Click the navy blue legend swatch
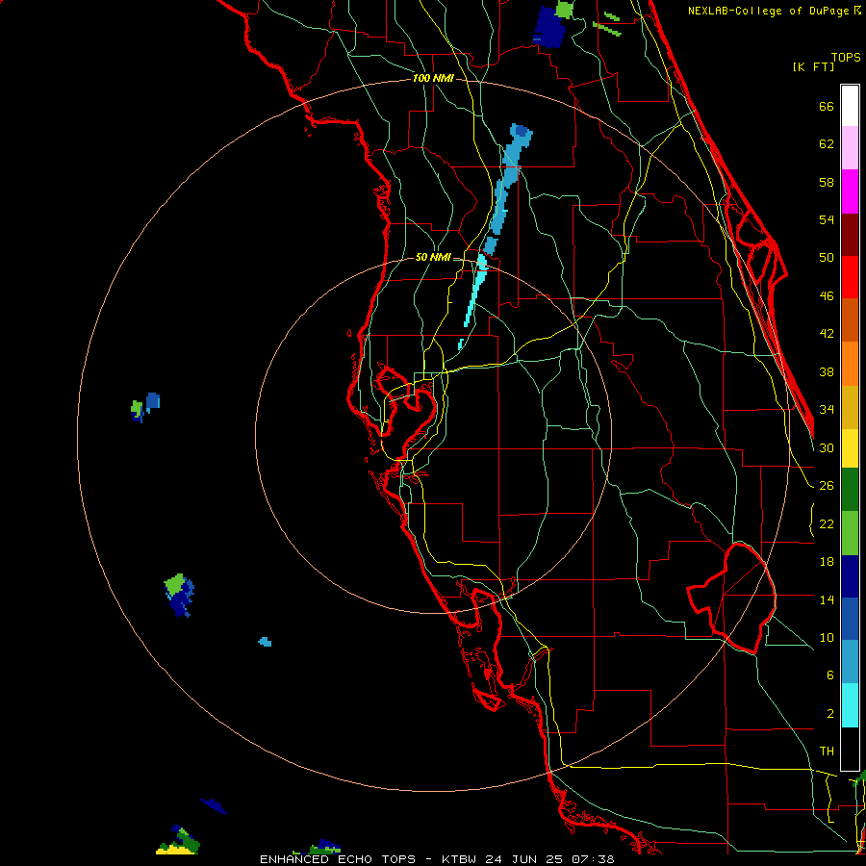This screenshot has width=866, height=866. pos(850,576)
